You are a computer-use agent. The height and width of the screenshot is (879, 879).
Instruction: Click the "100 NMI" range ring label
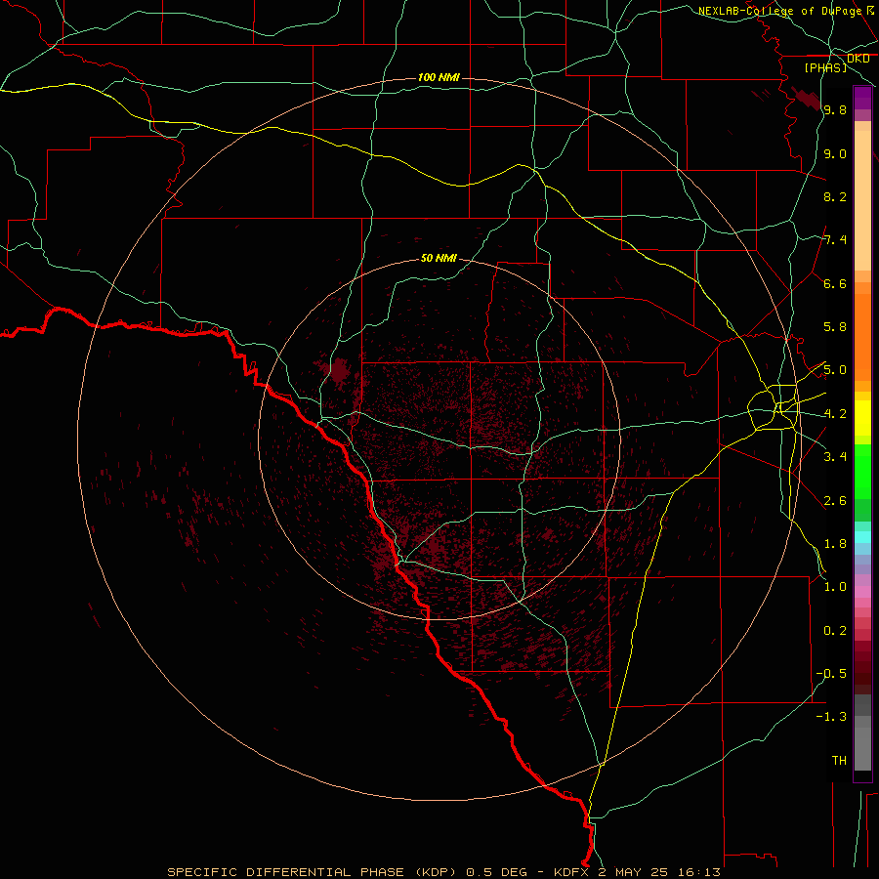click(439, 77)
